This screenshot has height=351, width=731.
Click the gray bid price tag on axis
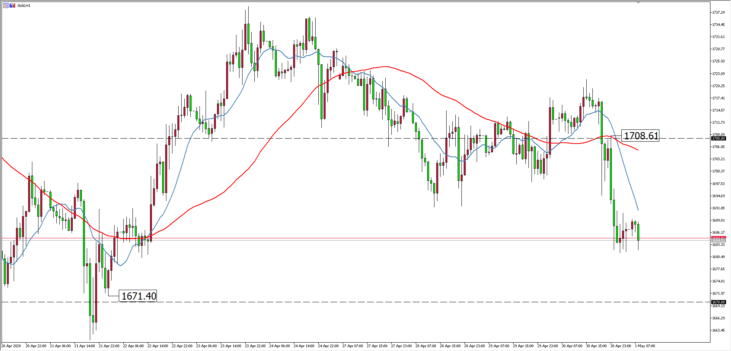(x=718, y=241)
